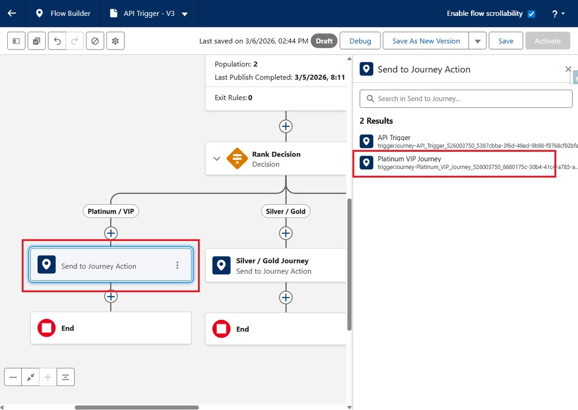Click the fit-to-view collapse icon
Viewport: 578px width, 410px height.
30,377
